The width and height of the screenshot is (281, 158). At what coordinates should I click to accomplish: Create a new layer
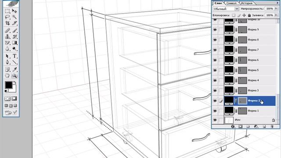[264, 127]
